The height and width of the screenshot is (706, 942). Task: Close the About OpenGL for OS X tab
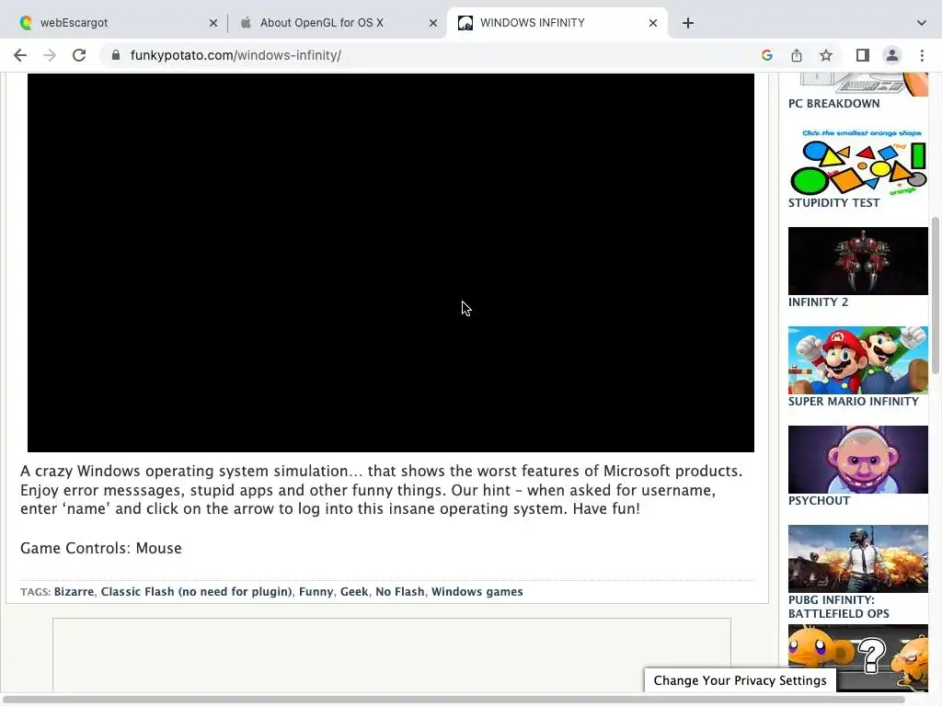pyautogui.click(x=433, y=23)
